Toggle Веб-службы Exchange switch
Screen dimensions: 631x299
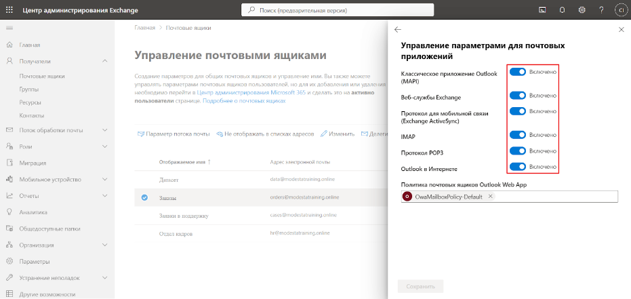pos(518,96)
